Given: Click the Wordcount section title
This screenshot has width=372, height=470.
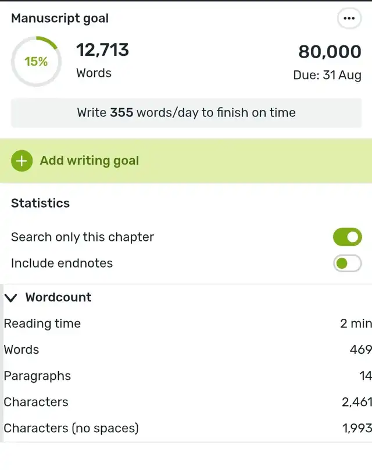Looking at the screenshot, I should click(58, 297).
